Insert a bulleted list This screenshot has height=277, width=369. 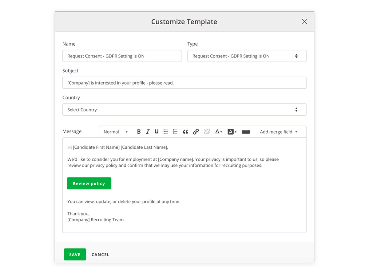point(166,132)
